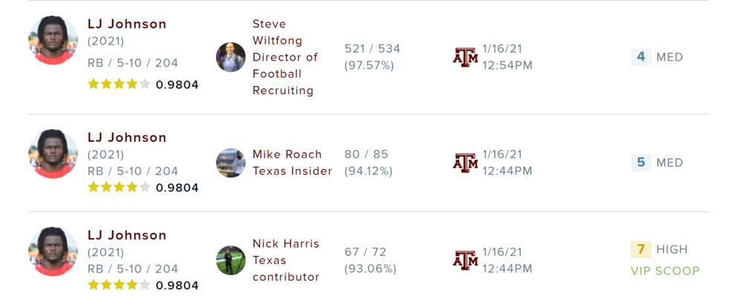This screenshot has width=743, height=302.
Task: Open Mike Roach's profile avatar
Action: (x=231, y=163)
